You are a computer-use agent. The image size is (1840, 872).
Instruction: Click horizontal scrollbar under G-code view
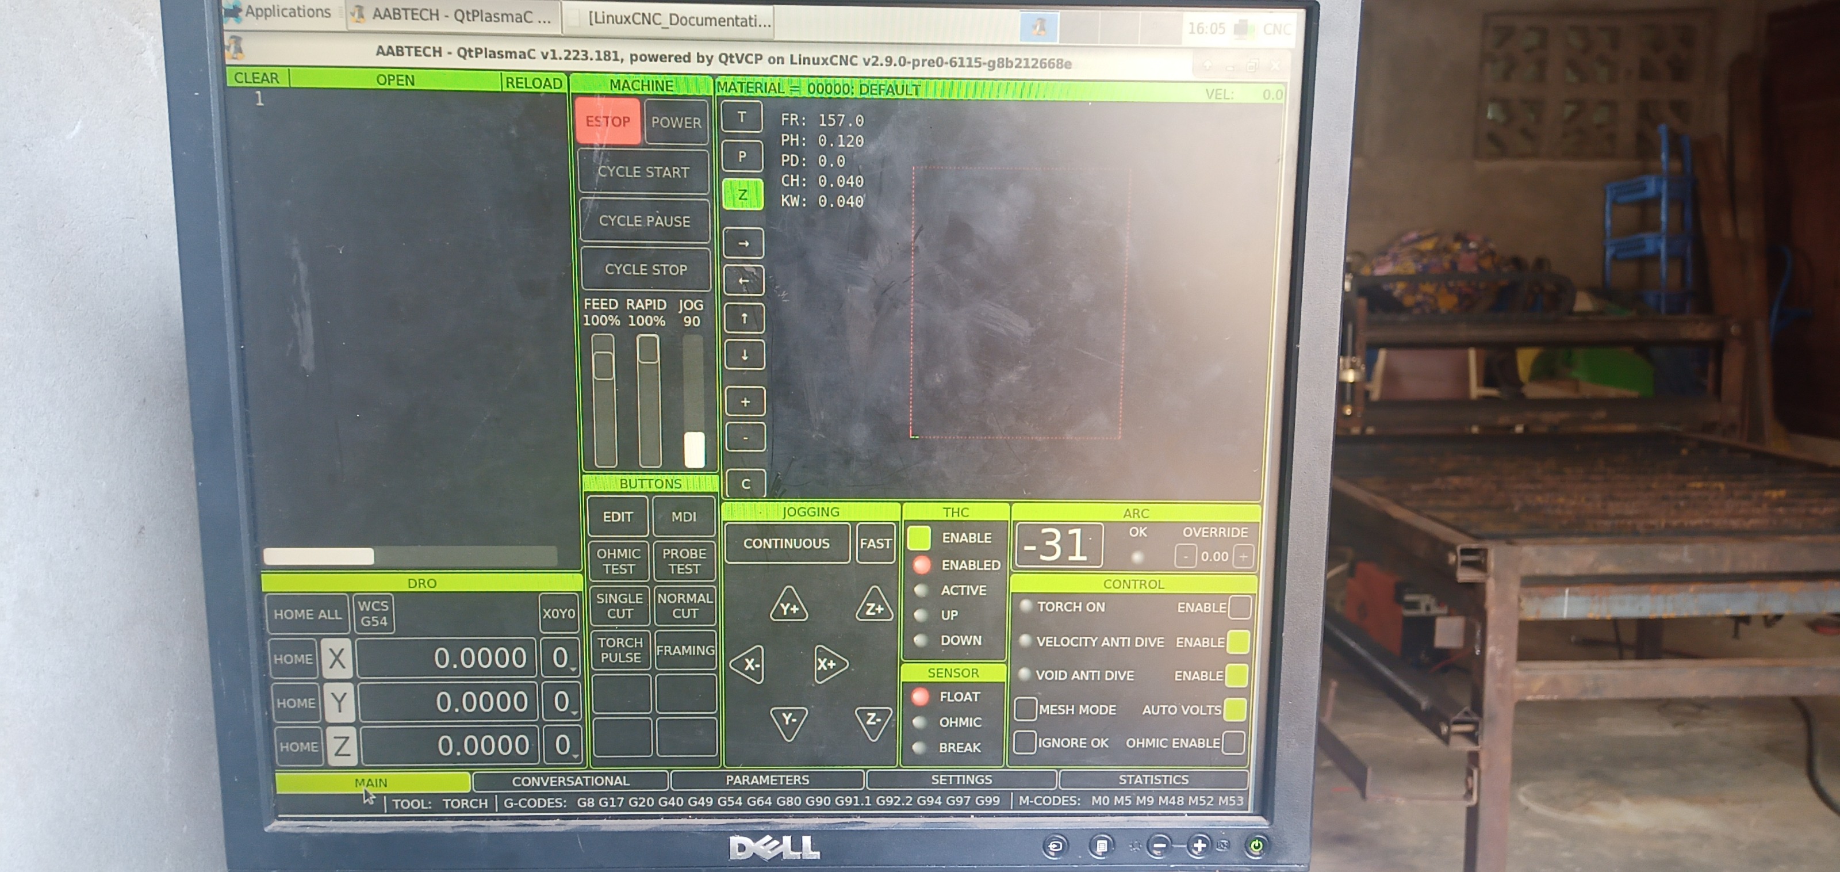coord(410,556)
